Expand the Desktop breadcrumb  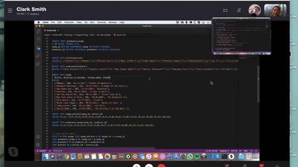tap(68, 35)
